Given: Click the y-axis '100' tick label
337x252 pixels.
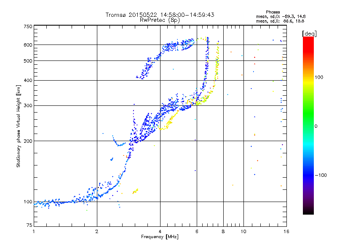Looking at the screenshot, I should pos(28,202).
